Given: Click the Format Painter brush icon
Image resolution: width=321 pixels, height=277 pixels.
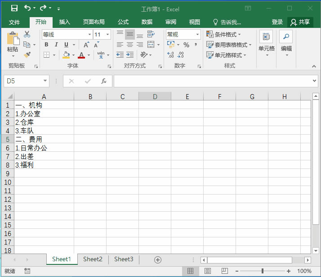Looking at the screenshot, I should [27, 55].
